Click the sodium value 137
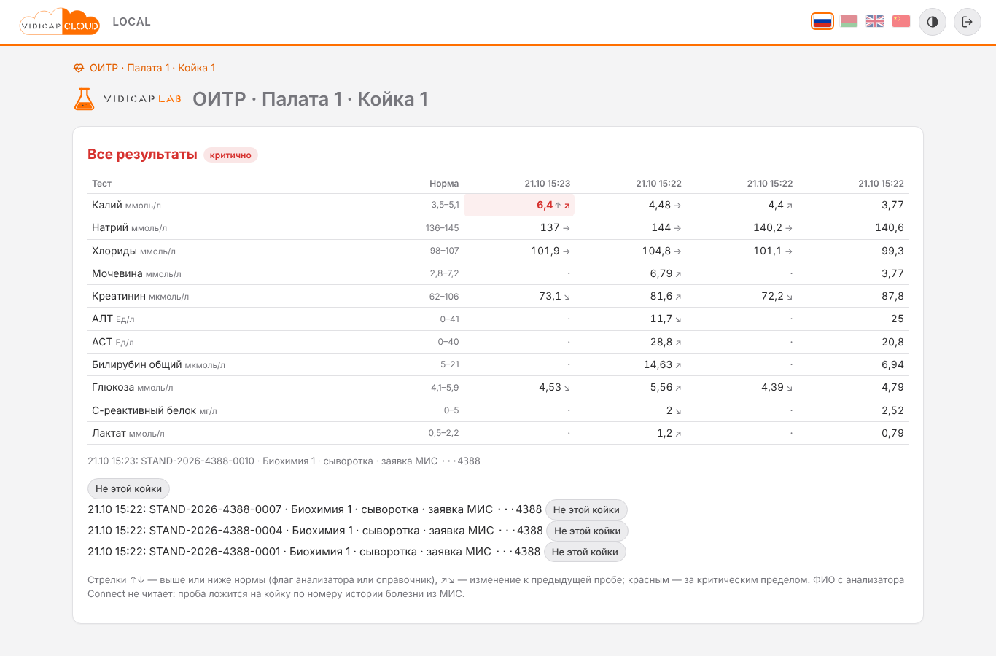 [550, 227]
